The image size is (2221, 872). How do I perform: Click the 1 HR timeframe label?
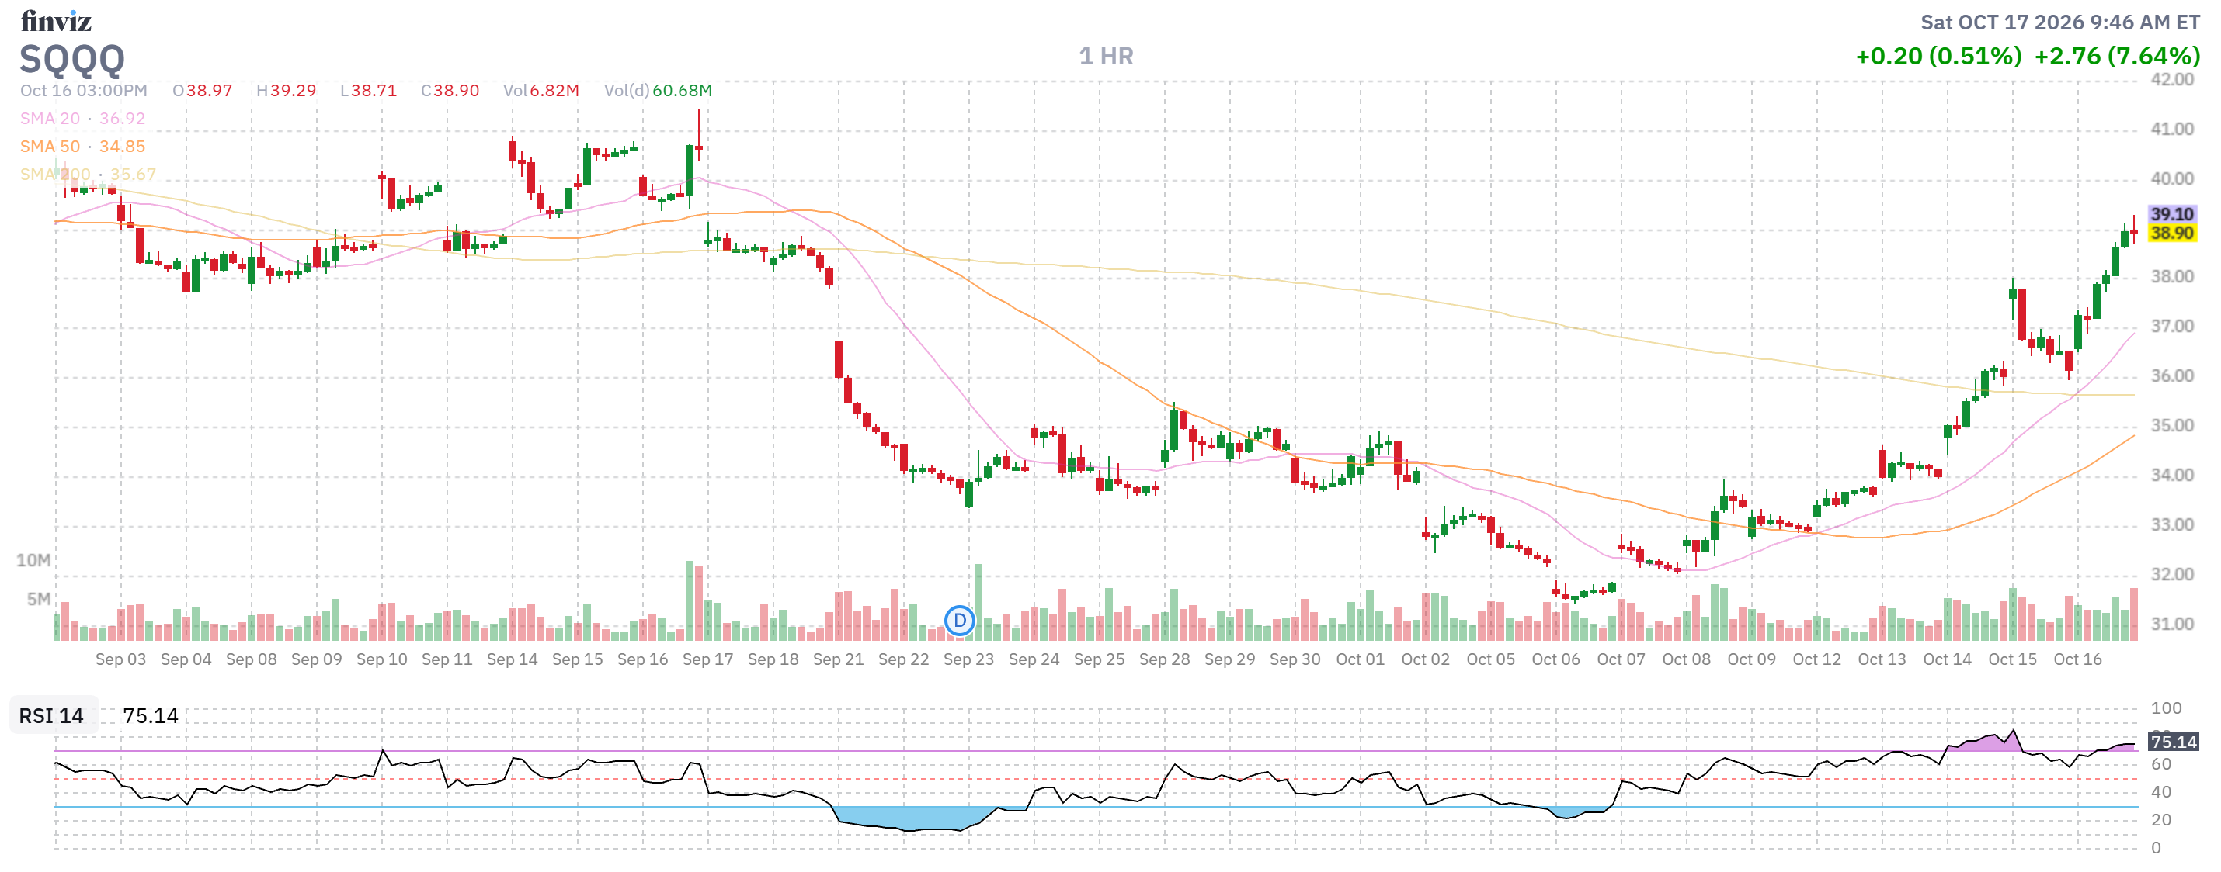point(1106,56)
